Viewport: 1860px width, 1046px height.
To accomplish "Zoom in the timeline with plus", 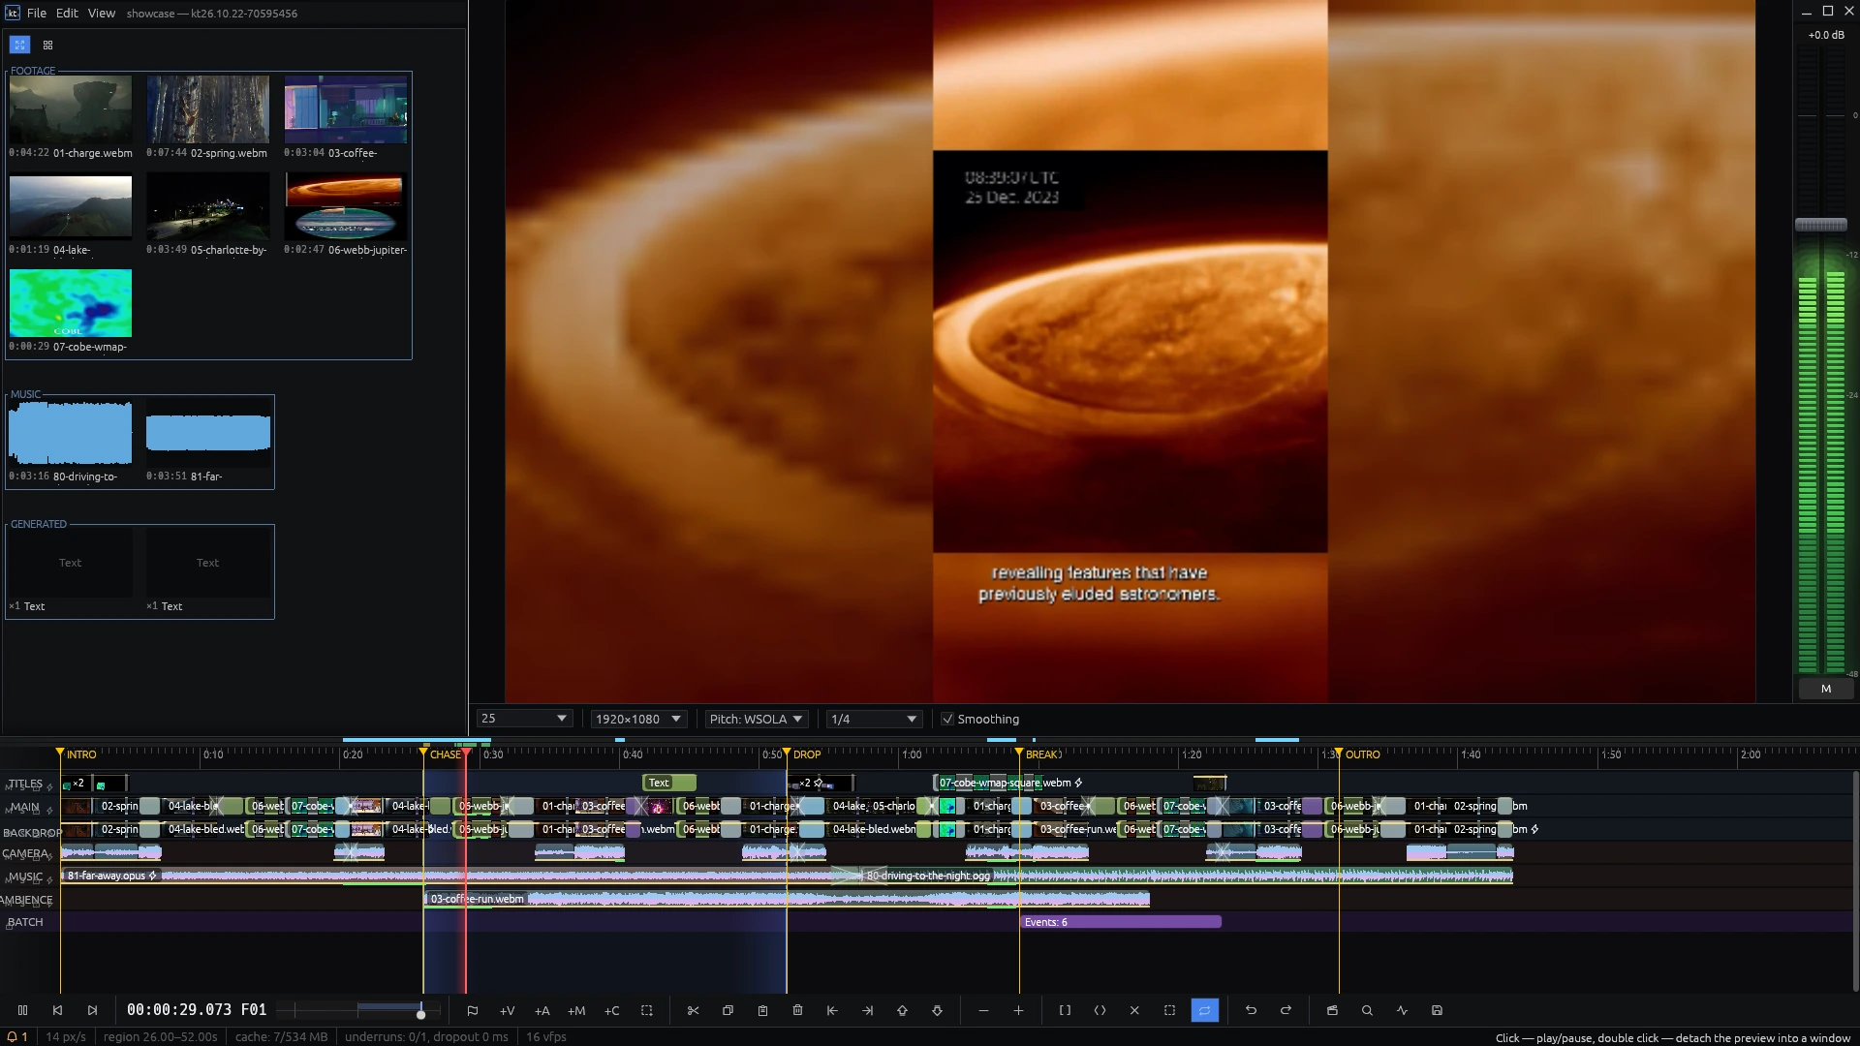I will click(1018, 1010).
